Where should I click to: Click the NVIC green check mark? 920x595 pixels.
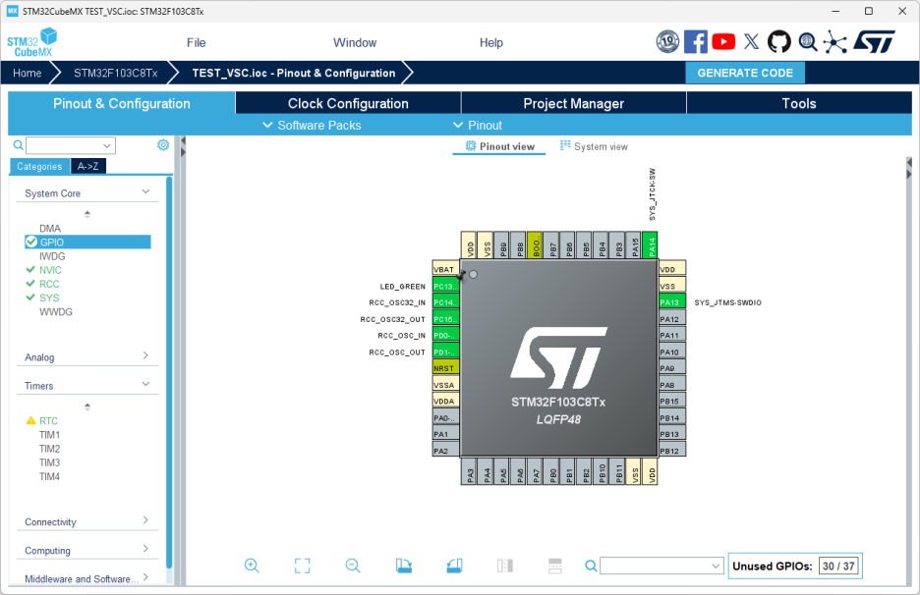30,269
